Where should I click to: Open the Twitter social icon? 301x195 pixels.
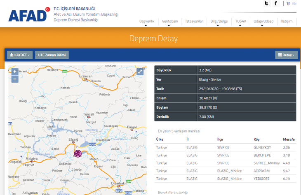coord(267,4)
